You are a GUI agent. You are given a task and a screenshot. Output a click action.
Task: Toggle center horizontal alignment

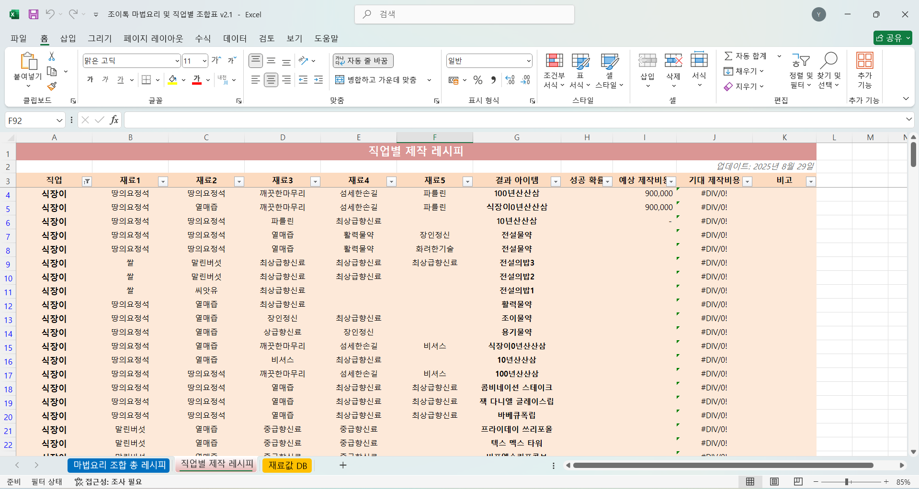point(271,80)
